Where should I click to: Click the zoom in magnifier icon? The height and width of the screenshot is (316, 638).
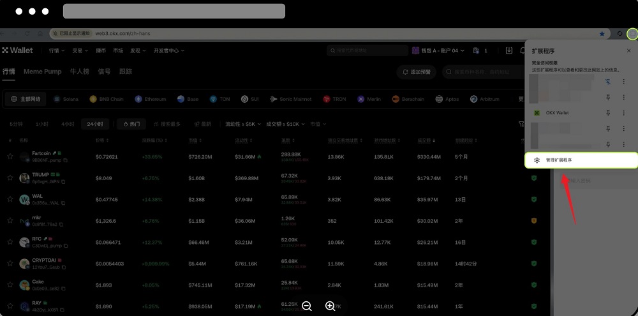pyautogui.click(x=330, y=306)
